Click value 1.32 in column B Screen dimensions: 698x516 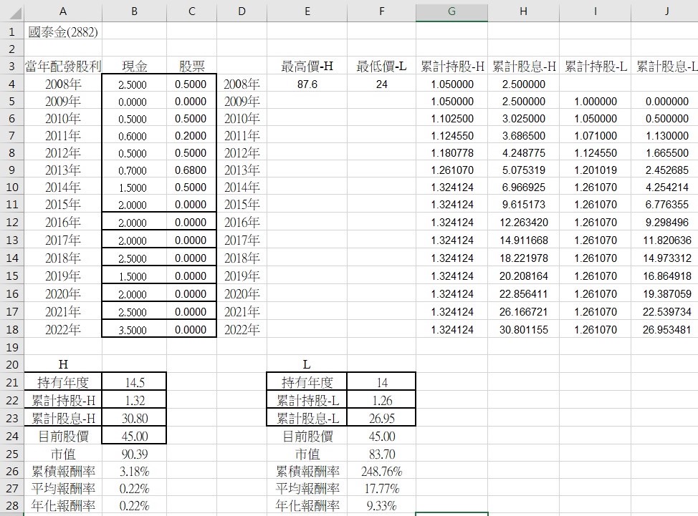click(135, 401)
